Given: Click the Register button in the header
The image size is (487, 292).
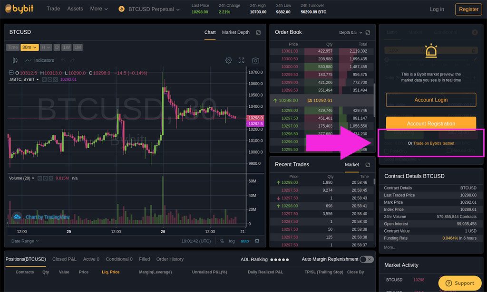Looking at the screenshot, I should point(468,9).
